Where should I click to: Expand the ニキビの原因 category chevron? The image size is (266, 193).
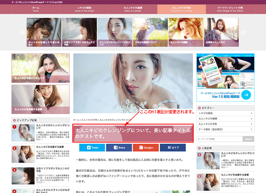251,113
